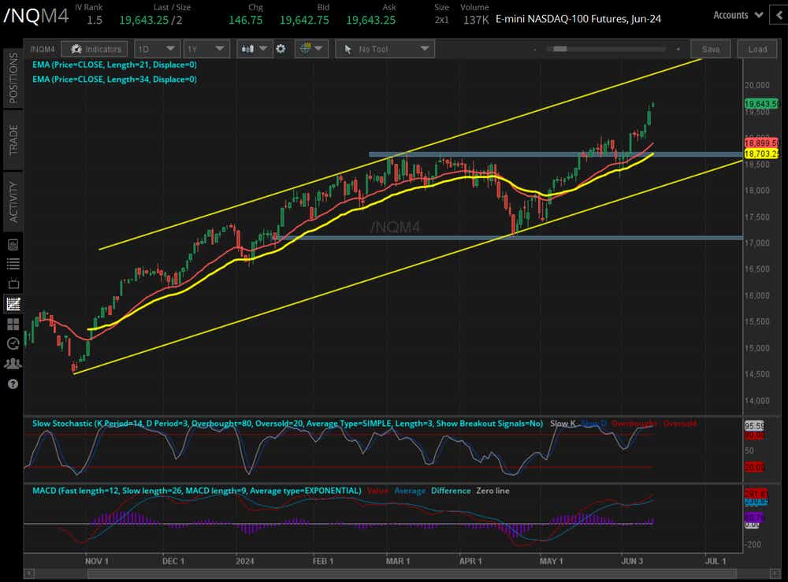The height and width of the screenshot is (582, 788).
Task: Click the zoom in plus beside zoom slider
Action: tap(678, 49)
